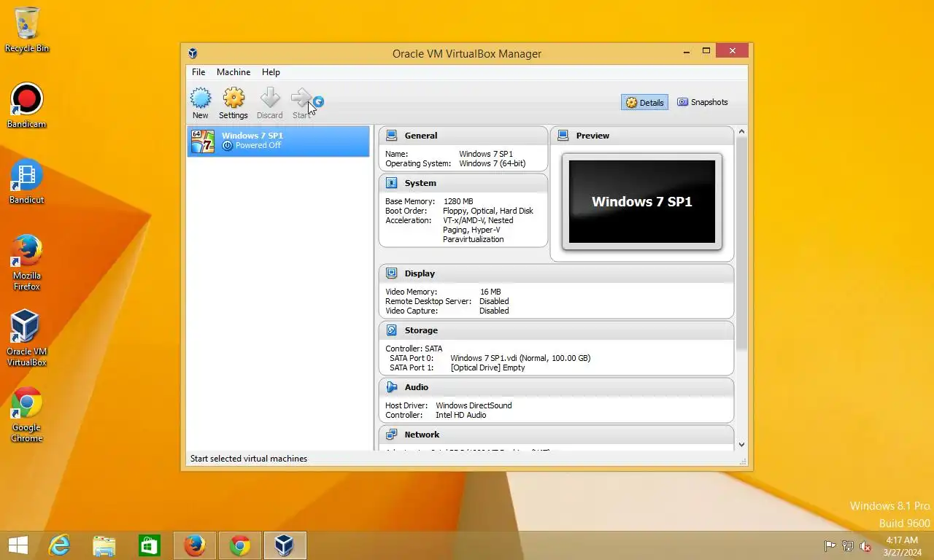Image resolution: width=934 pixels, height=560 pixels.
Task: Click the 'Floppy, Optical, Hard Disk' boot order
Action: [488, 211]
